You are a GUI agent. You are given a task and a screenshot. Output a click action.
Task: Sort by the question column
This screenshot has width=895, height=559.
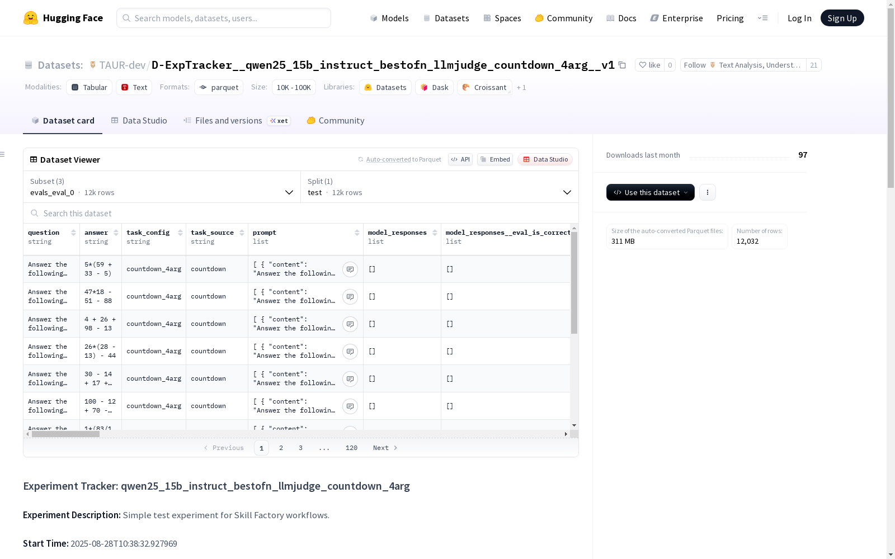(73, 233)
